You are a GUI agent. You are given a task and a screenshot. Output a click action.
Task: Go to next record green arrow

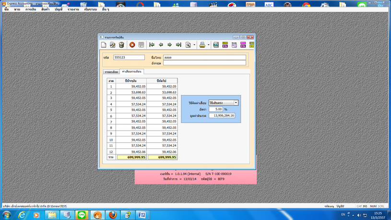click(169, 45)
